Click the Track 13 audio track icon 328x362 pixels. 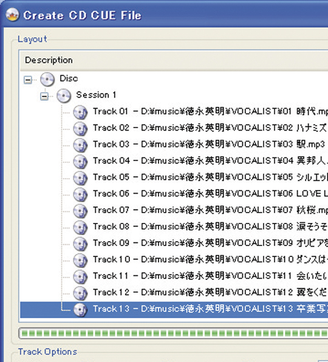(x=80, y=310)
